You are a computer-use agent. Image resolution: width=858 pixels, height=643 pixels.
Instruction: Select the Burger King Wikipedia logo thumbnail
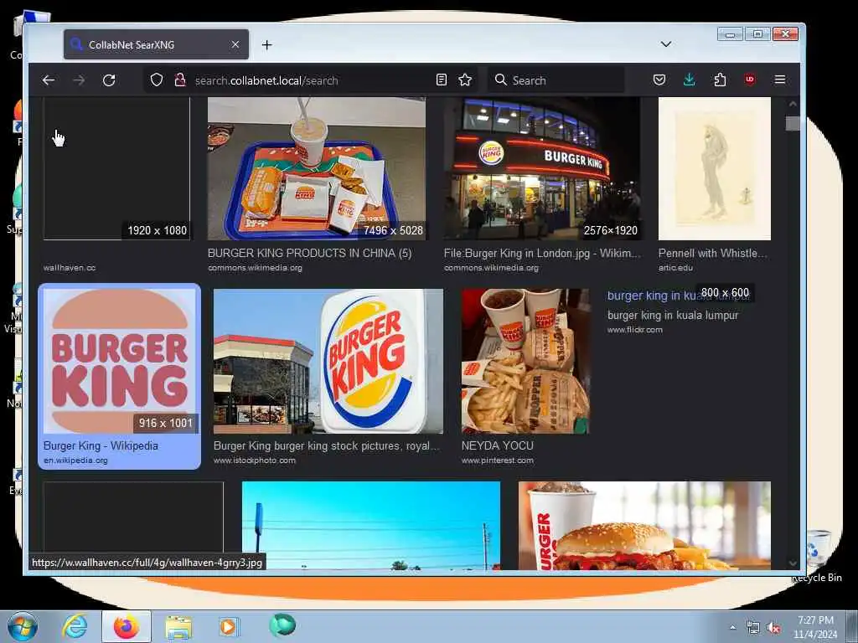pyautogui.click(x=119, y=361)
